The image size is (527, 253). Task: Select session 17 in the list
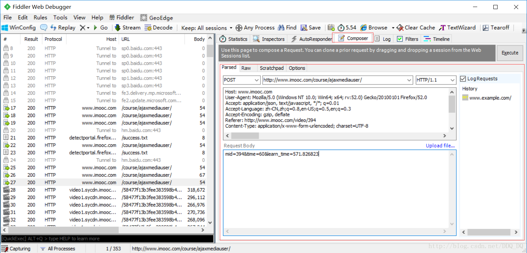click(x=104, y=108)
